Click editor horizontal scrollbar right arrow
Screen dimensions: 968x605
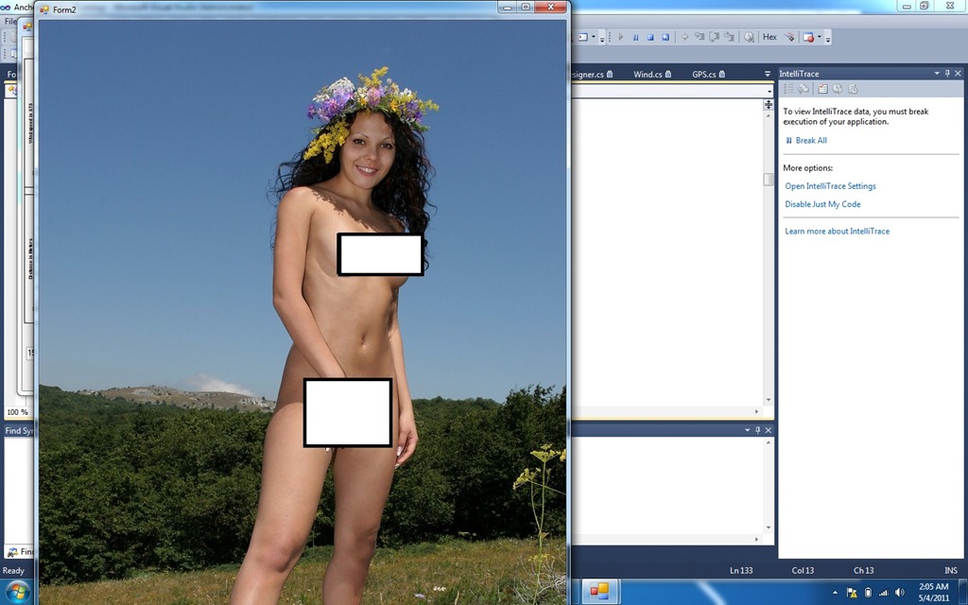[x=757, y=411]
